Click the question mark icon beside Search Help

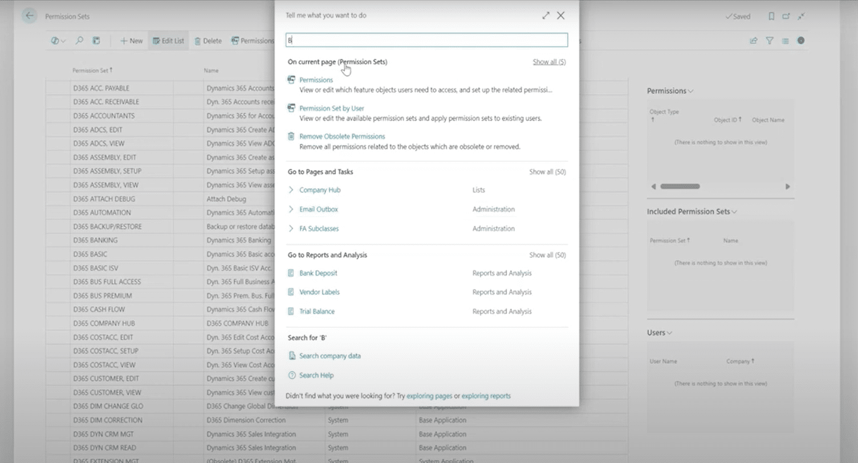292,375
